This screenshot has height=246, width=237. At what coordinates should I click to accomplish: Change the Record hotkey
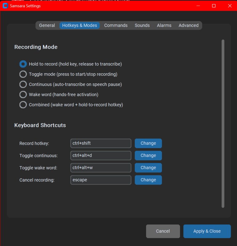pyautogui.click(x=148, y=143)
